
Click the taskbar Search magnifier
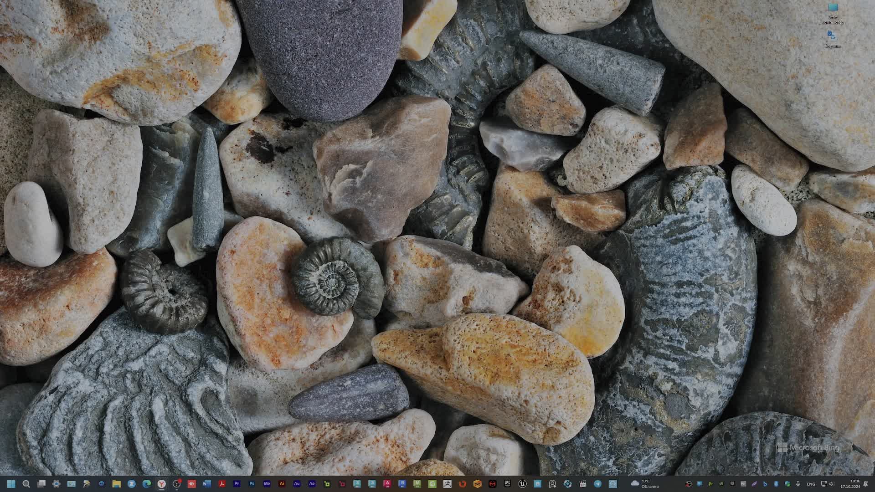coord(26,484)
